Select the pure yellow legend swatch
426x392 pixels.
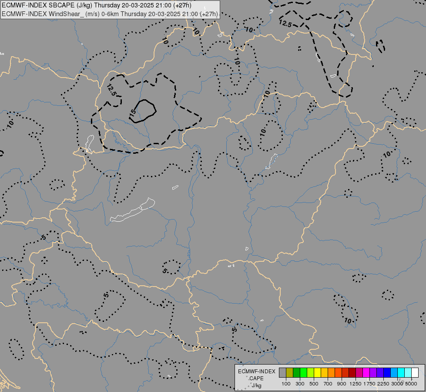coord(317,373)
